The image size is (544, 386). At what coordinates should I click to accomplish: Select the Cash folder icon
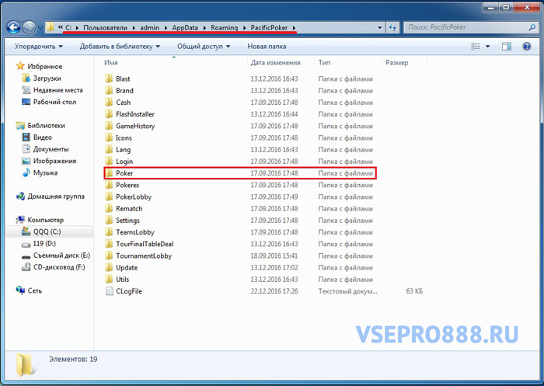point(109,103)
